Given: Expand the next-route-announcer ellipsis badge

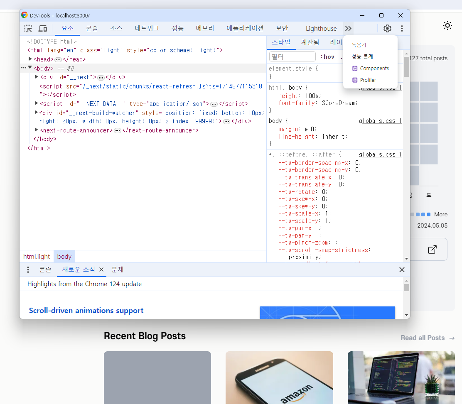Looking at the screenshot, I should [118, 131].
